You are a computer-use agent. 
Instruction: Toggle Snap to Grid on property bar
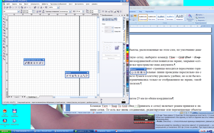103,12
